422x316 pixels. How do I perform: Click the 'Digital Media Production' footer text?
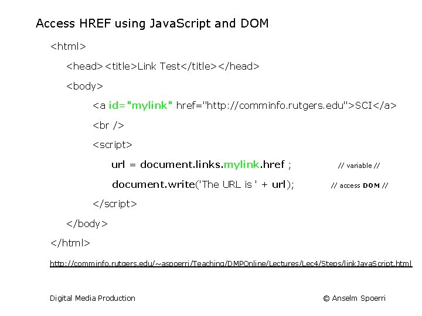click(x=93, y=298)
